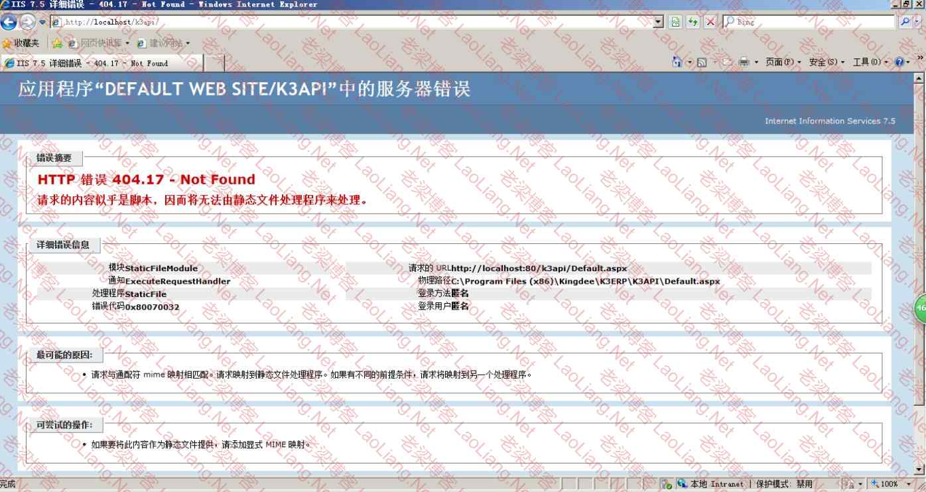The height and width of the screenshot is (492, 926).
Task: Click the Compatibility View icon
Action: (x=675, y=22)
